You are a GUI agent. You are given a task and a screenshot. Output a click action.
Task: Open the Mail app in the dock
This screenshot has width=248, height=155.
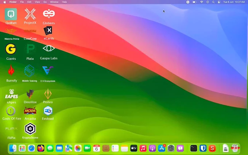pyautogui.click(x=59, y=148)
